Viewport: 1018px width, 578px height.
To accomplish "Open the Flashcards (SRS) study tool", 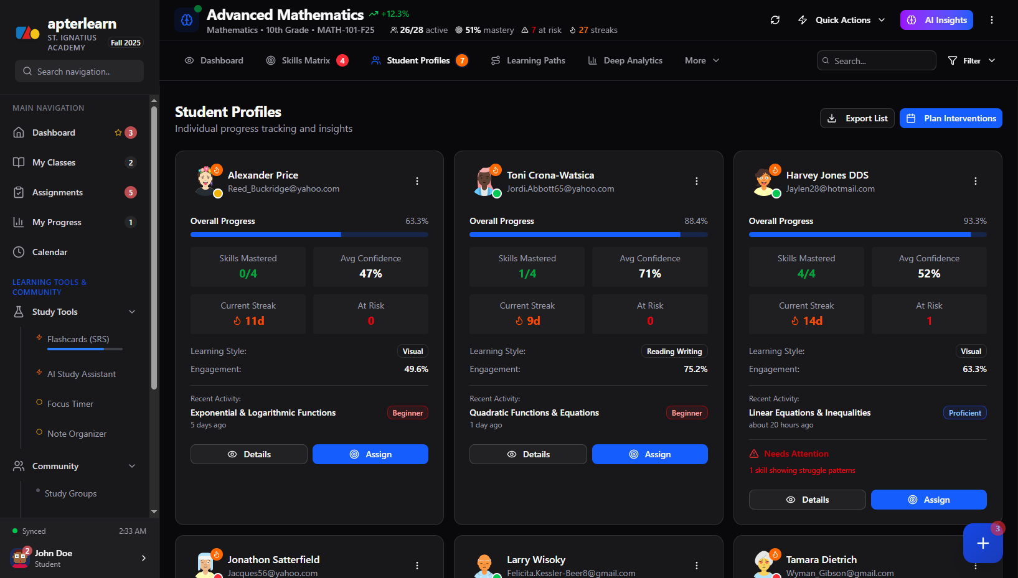I will [x=79, y=339].
